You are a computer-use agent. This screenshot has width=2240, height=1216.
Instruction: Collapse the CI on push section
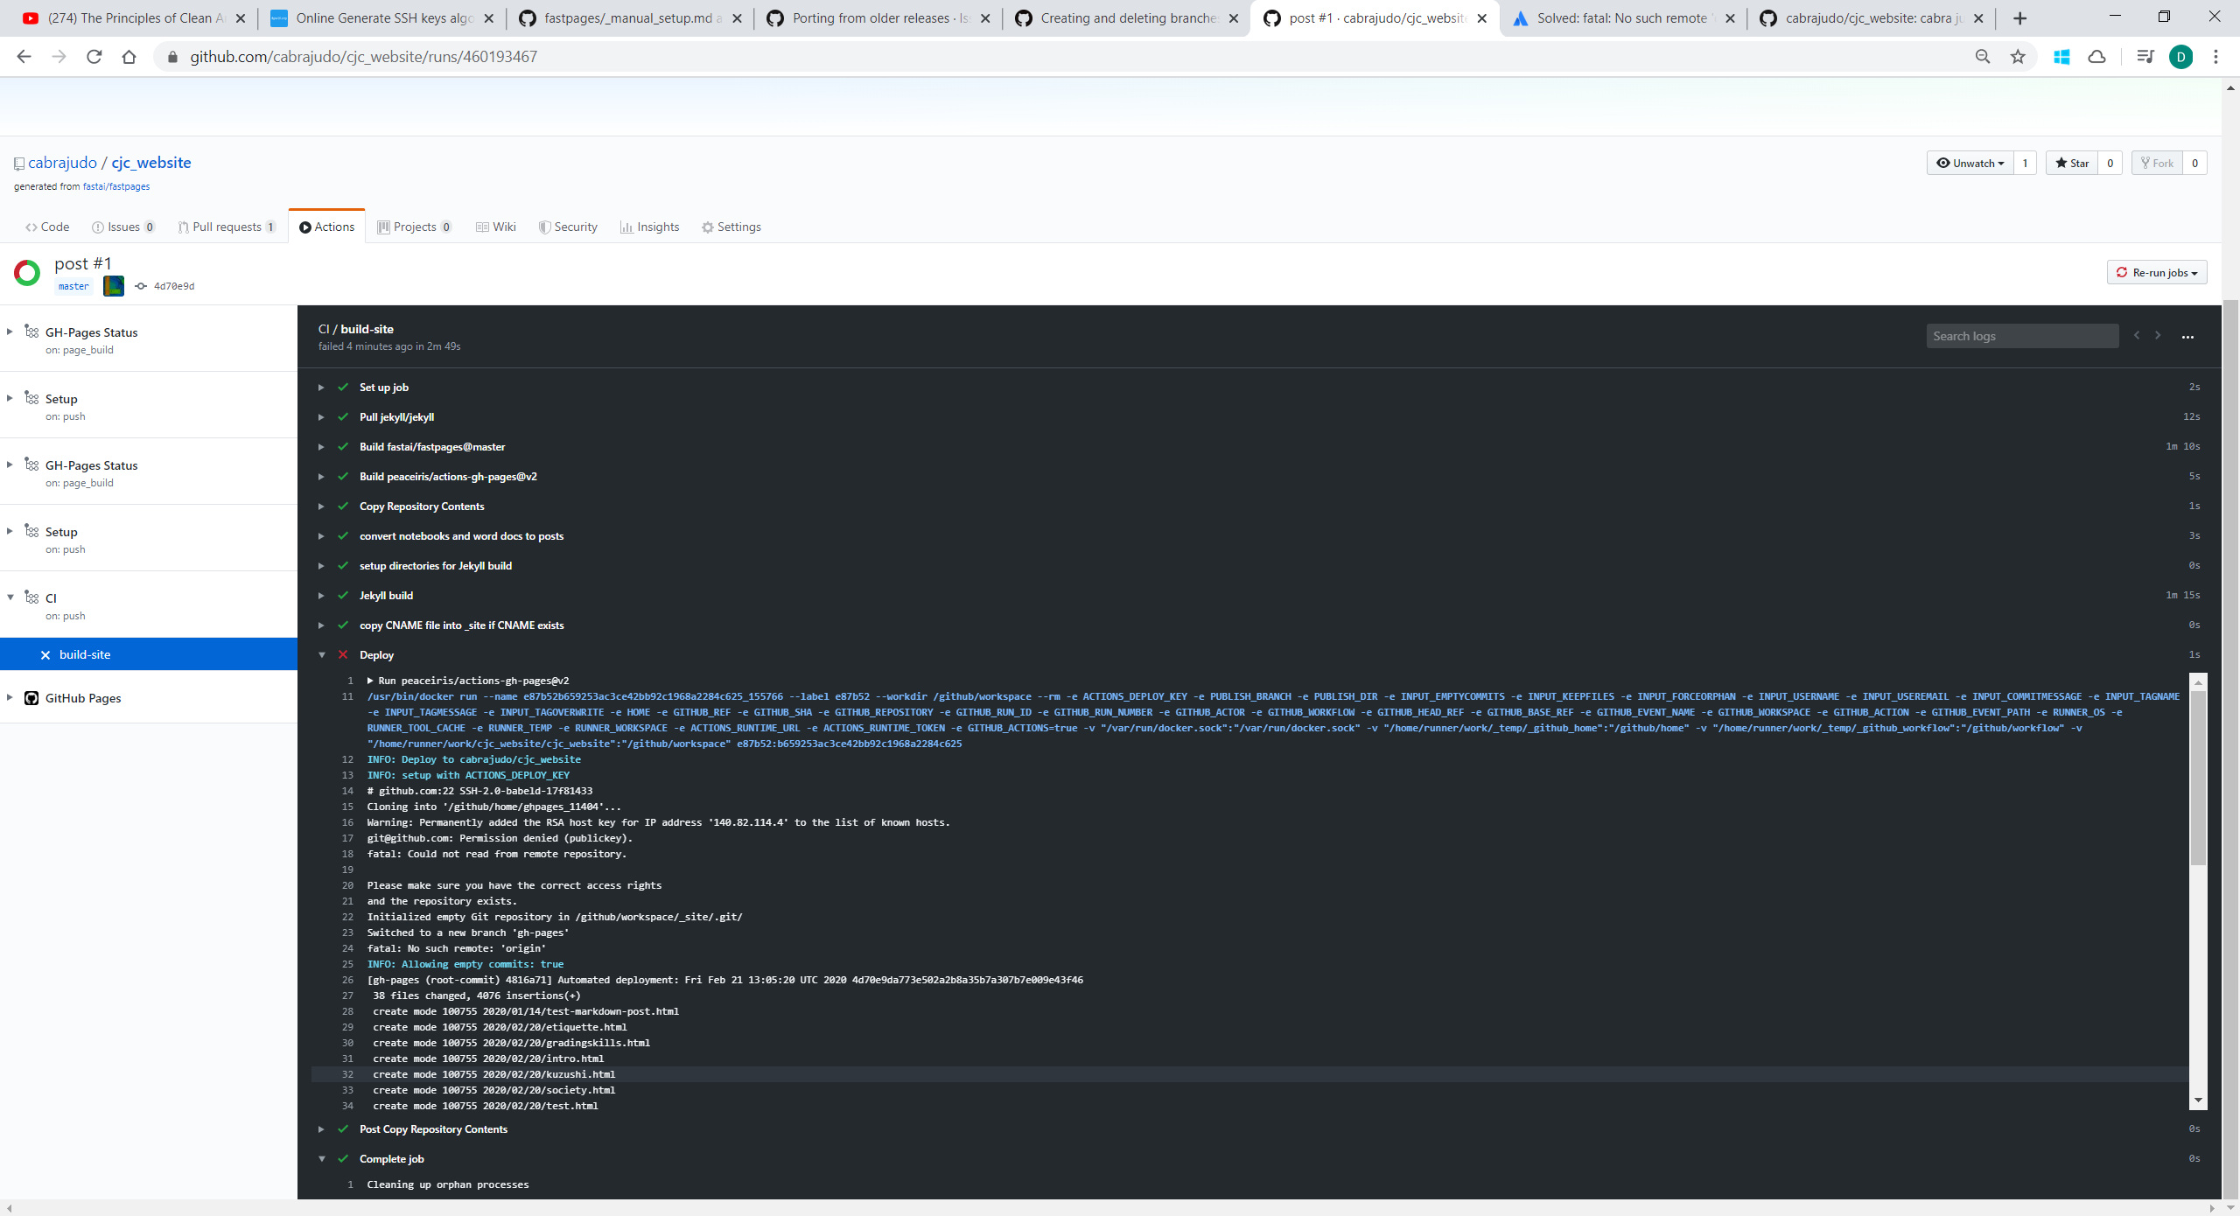coord(10,597)
